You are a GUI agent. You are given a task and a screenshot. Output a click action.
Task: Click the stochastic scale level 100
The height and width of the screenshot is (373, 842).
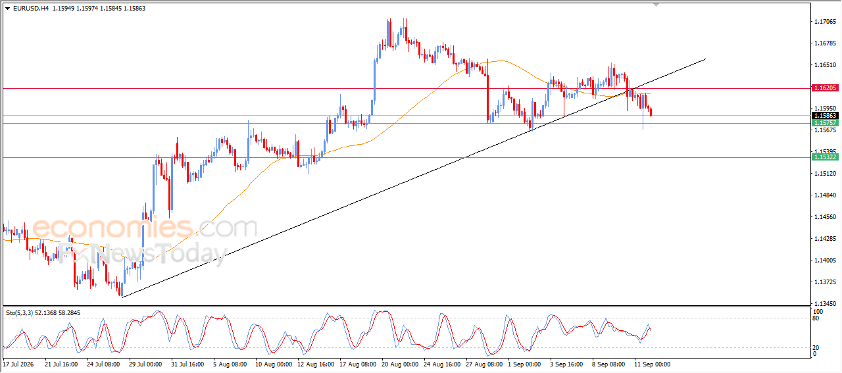coord(819,311)
